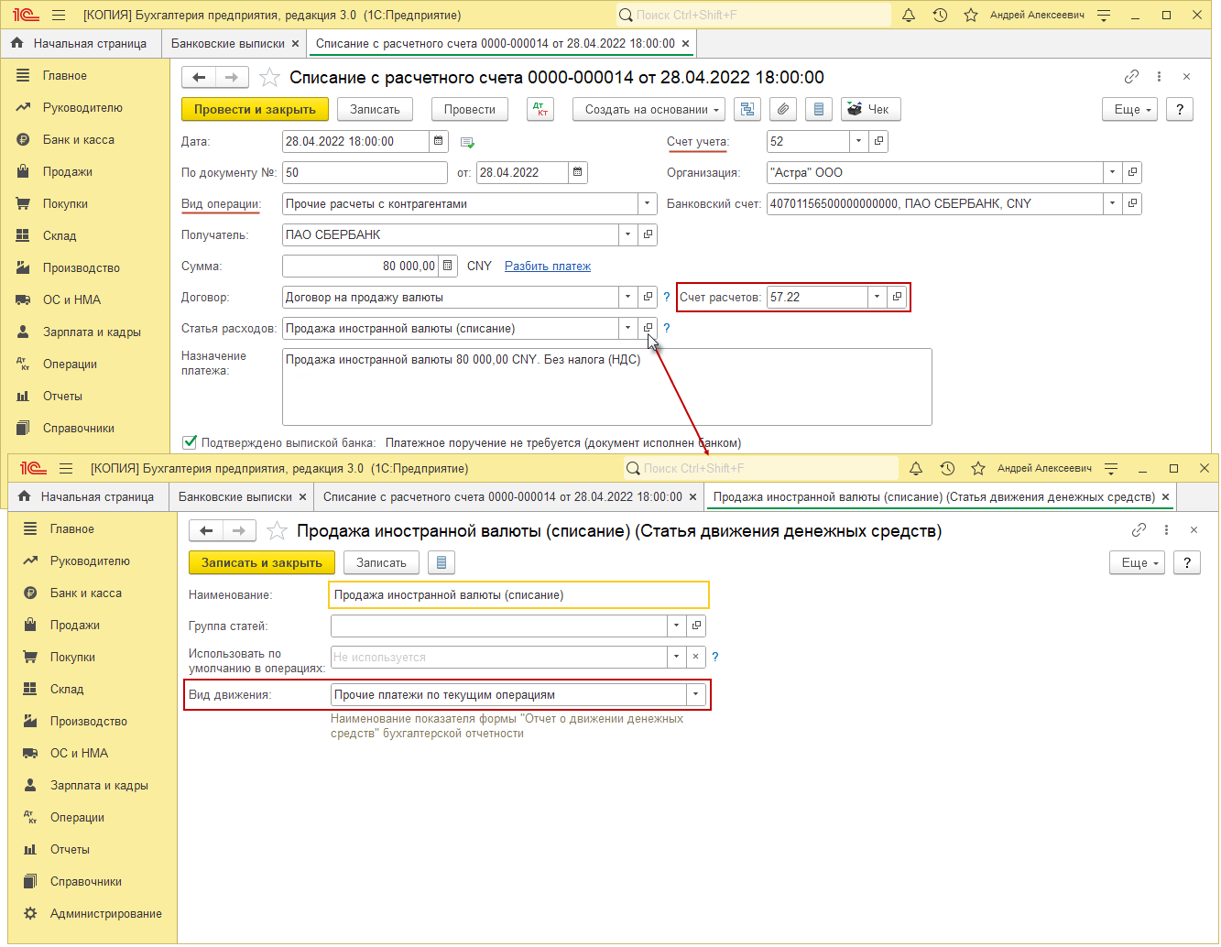Expand Вид движения dropdown
The width and height of the screenshot is (1221, 947).
tap(696, 694)
